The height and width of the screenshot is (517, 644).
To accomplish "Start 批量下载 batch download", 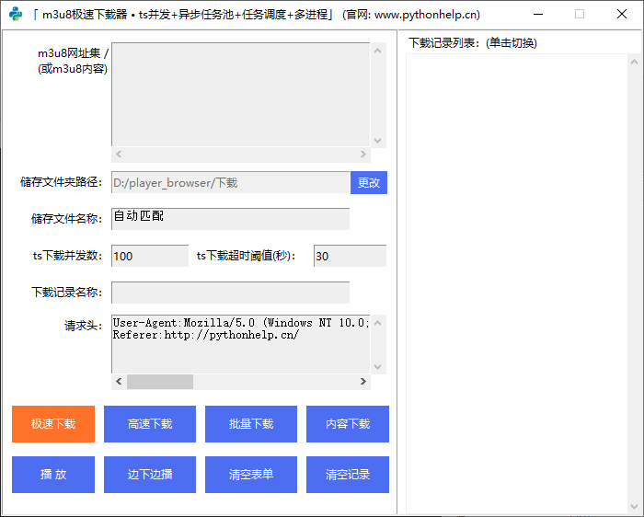I will click(x=251, y=424).
